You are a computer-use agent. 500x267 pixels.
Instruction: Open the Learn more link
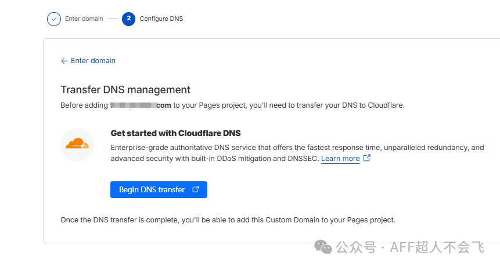point(340,159)
